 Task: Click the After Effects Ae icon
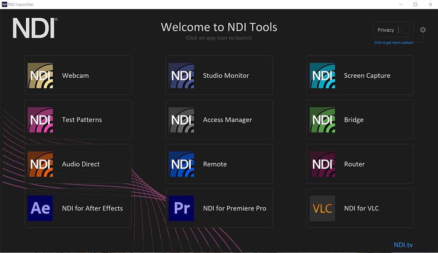pyautogui.click(x=40, y=208)
